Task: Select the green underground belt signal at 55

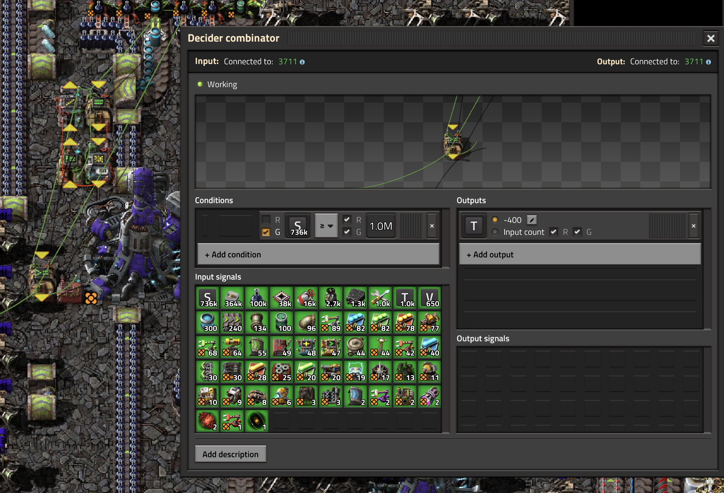Action: point(257,347)
